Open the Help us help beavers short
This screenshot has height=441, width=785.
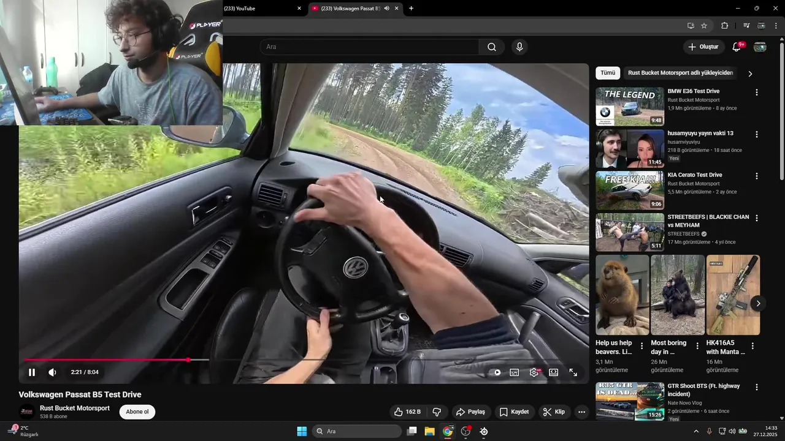(x=622, y=295)
